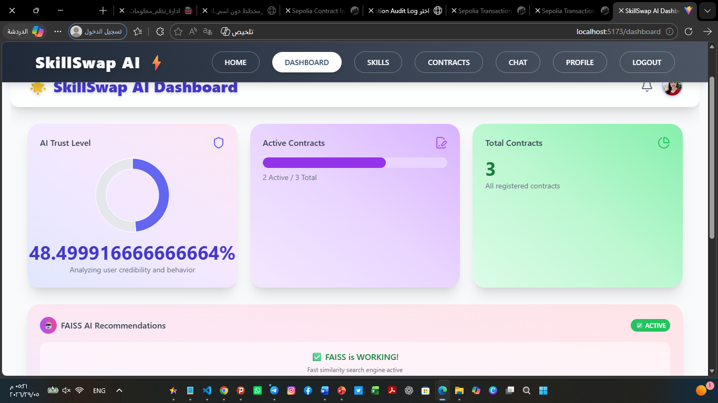This screenshot has height=403, width=718.
Task: Refresh the page with the browser reload icon
Action: click(689, 31)
